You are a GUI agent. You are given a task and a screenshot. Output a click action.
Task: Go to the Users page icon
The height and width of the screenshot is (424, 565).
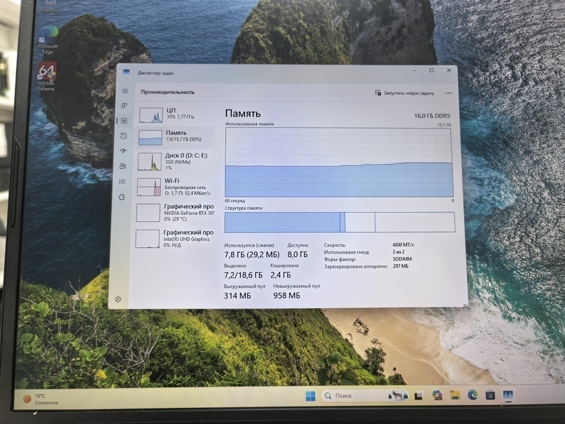point(123,166)
